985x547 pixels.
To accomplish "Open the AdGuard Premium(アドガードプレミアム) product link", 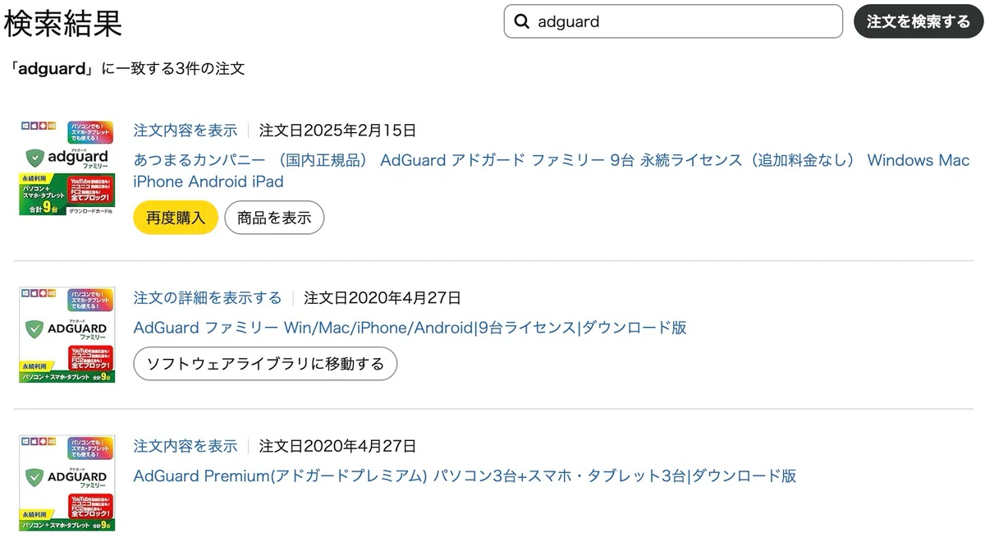I will pos(465,476).
